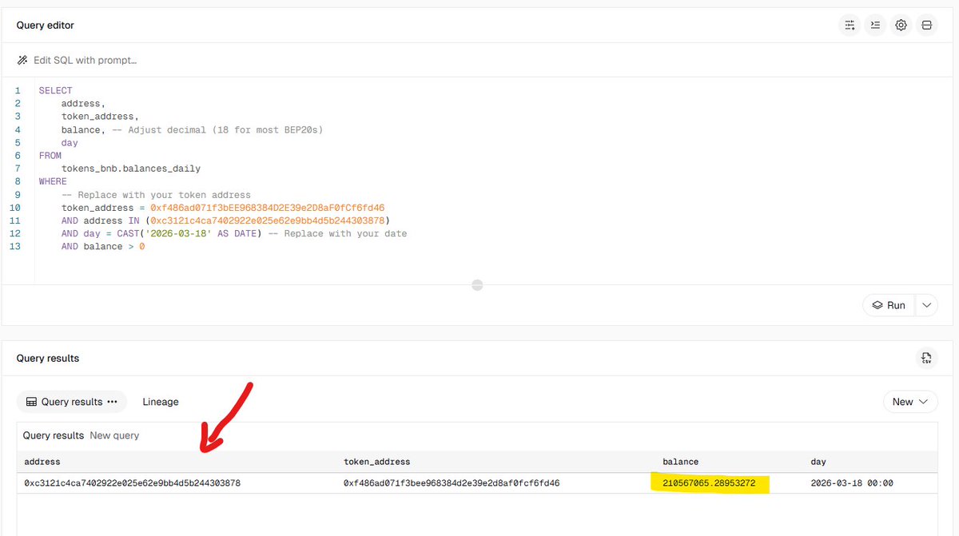Select the address cell 0xc3121c4ca7402922...
The image size is (959, 536).
pos(133,483)
